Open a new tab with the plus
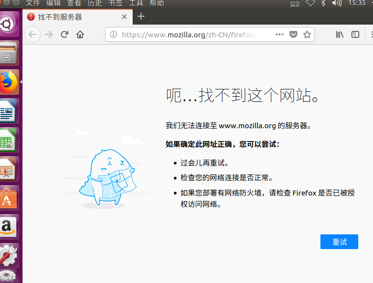Image resolution: width=373 pixels, height=283 pixels. pyautogui.click(x=141, y=16)
